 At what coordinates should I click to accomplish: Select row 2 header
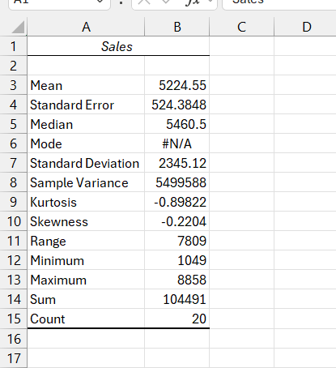[13, 66]
